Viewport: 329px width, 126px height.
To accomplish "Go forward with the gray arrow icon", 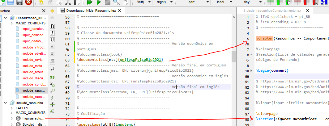I will click(x=52, y=18).
